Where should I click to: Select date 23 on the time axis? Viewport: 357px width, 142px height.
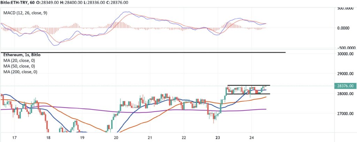(x=218, y=138)
